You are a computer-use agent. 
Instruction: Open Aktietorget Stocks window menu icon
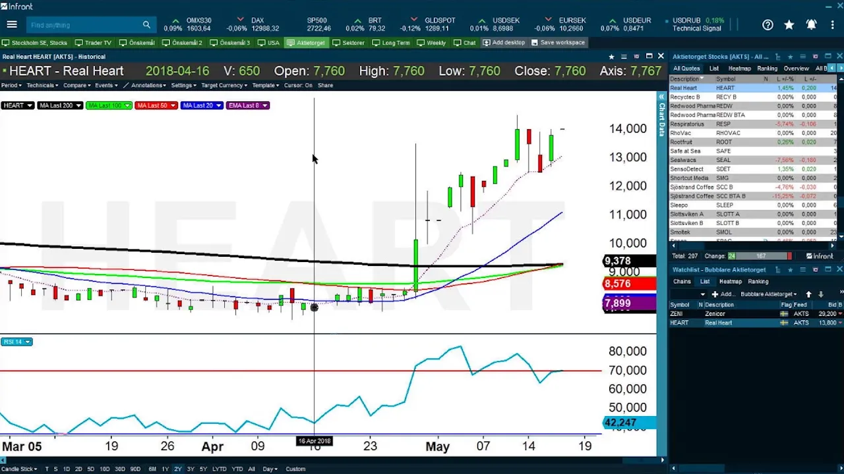pyautogui.click(x=802, y=57)
